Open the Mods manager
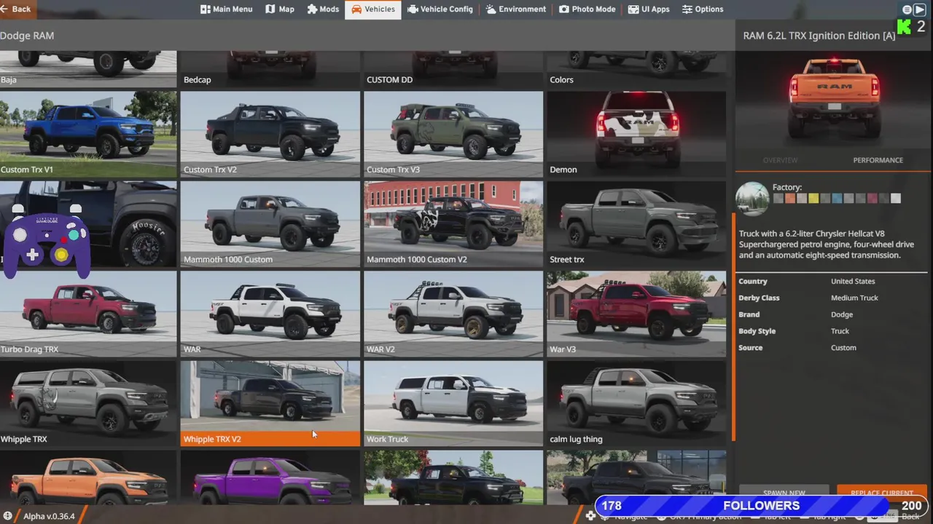This screenshot has height=524, width=933. tap(323, 9)
